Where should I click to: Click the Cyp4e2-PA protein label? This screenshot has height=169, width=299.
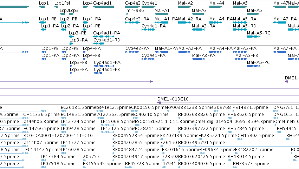[x=137, y=48]
